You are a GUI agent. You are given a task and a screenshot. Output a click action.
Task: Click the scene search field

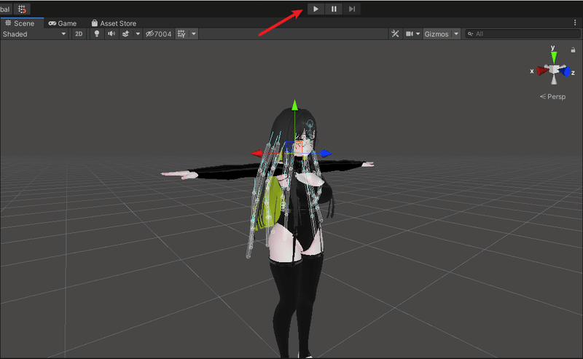coord(523,33)
